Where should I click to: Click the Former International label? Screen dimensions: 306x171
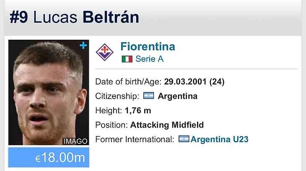pos(135,139)
